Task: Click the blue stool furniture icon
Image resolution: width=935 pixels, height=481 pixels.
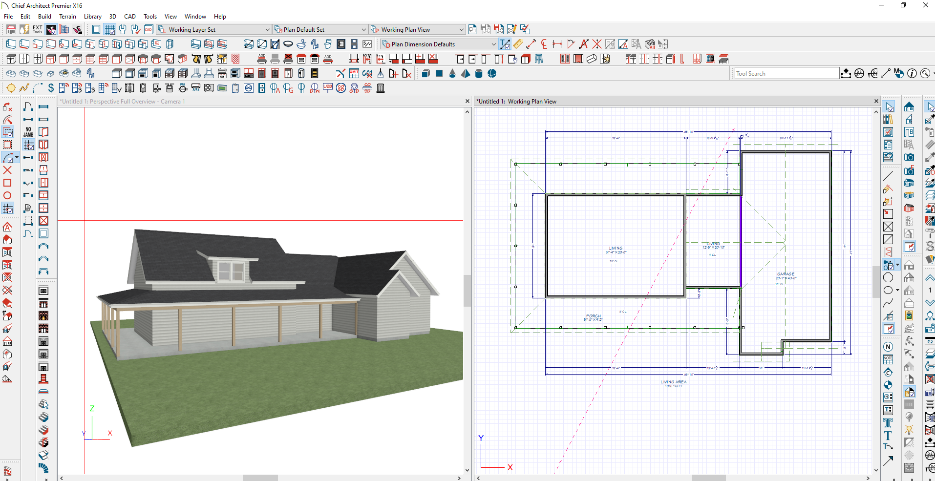Action: (539, 59)
